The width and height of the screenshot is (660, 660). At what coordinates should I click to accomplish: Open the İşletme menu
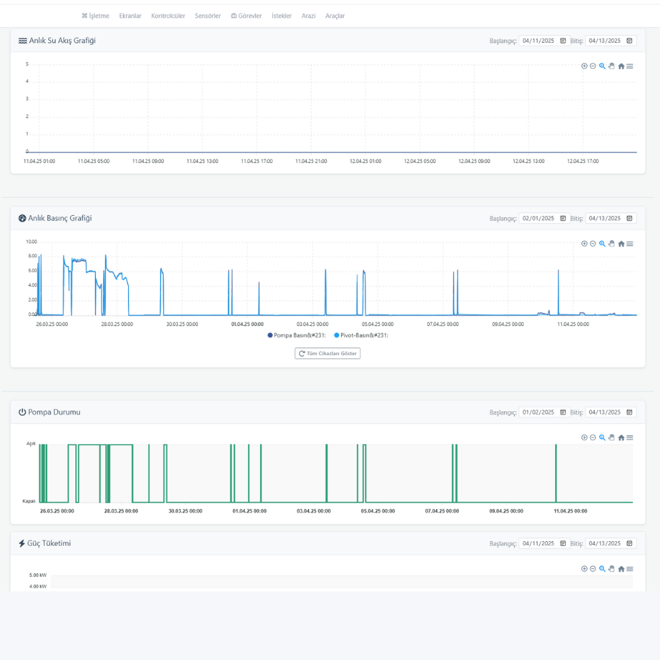point(95,16)
